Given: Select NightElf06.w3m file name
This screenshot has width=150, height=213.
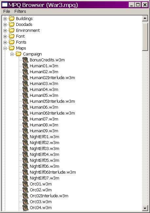Looking at the screenshot, I should [45, 166].
